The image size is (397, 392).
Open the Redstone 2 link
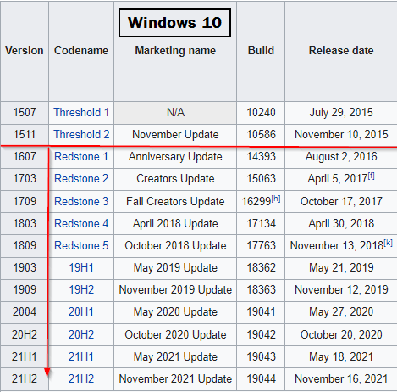pyautogui.click(x=81, y=178)
